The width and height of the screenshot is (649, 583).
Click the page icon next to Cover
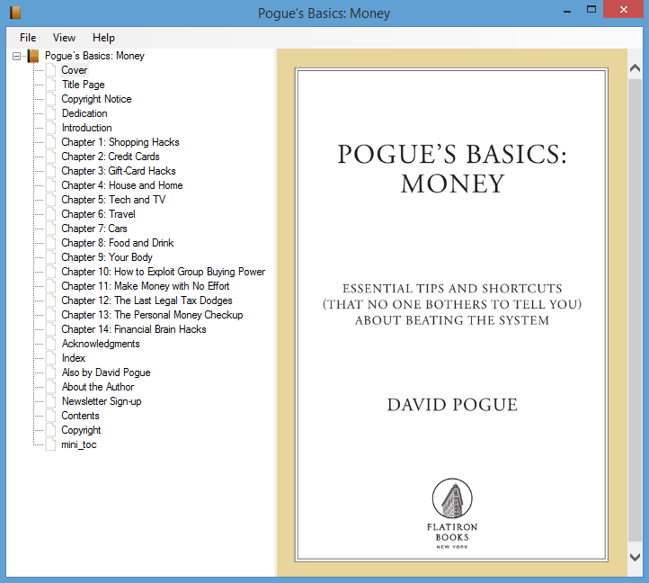coord(50,70)
